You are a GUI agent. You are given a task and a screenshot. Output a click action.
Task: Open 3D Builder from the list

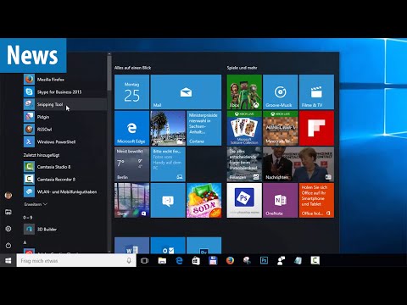(65, 230)
